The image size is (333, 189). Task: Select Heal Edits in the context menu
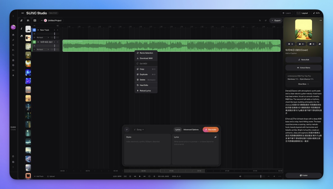point(146,85)
